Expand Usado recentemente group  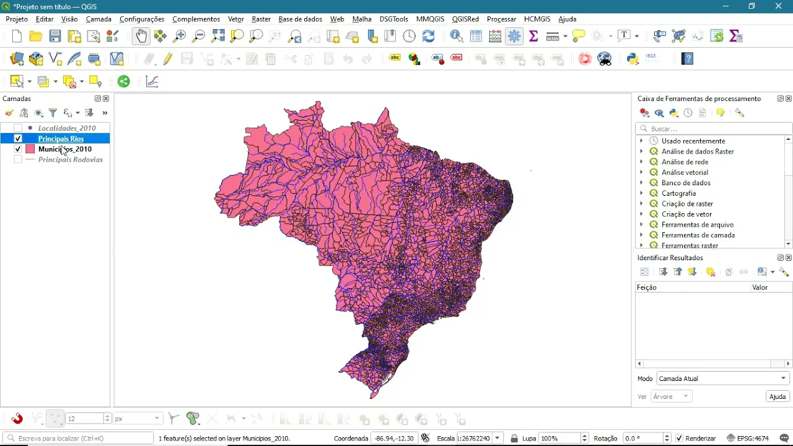tap(641, 141)
